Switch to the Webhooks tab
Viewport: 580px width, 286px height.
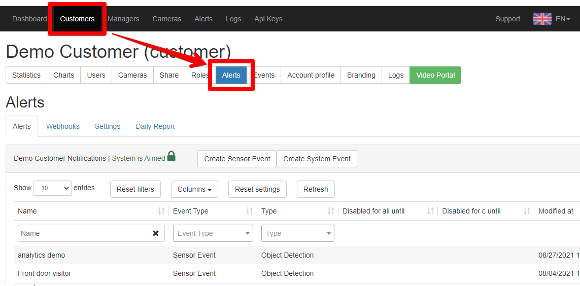pyautogui.click(x=63, y=126)
